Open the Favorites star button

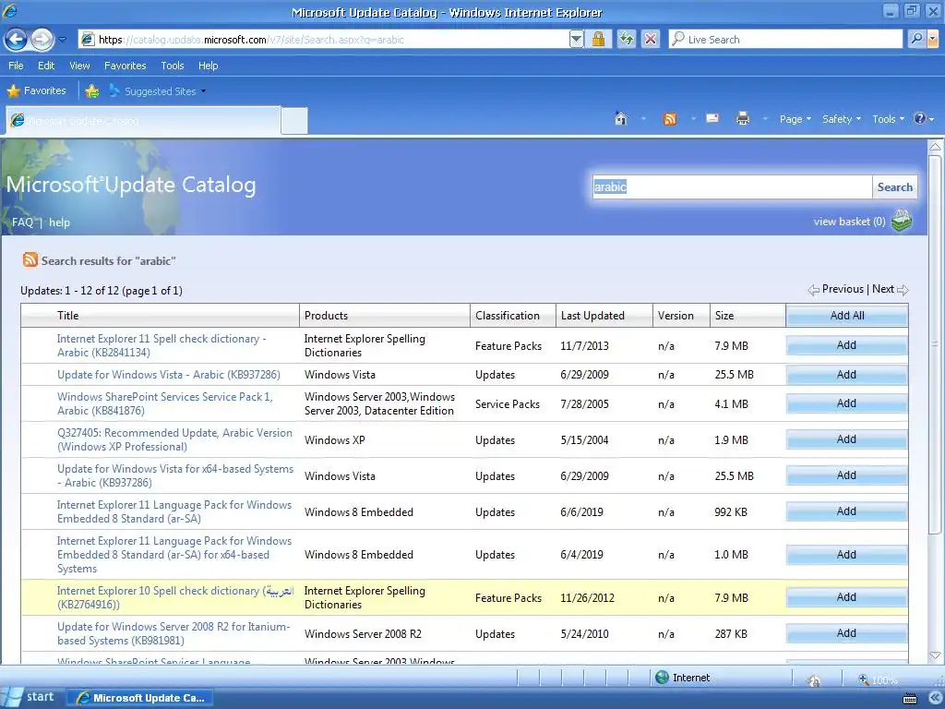pyautogui.click(x=36, y=91)
